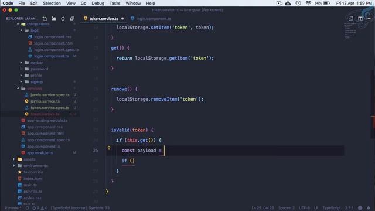Open the notifications bell in status bar
This screenshot has height=211, width=375.
coord(369,208)
